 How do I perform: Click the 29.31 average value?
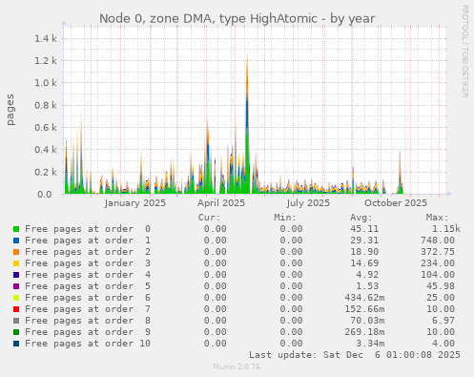click(x=364, y=241)
